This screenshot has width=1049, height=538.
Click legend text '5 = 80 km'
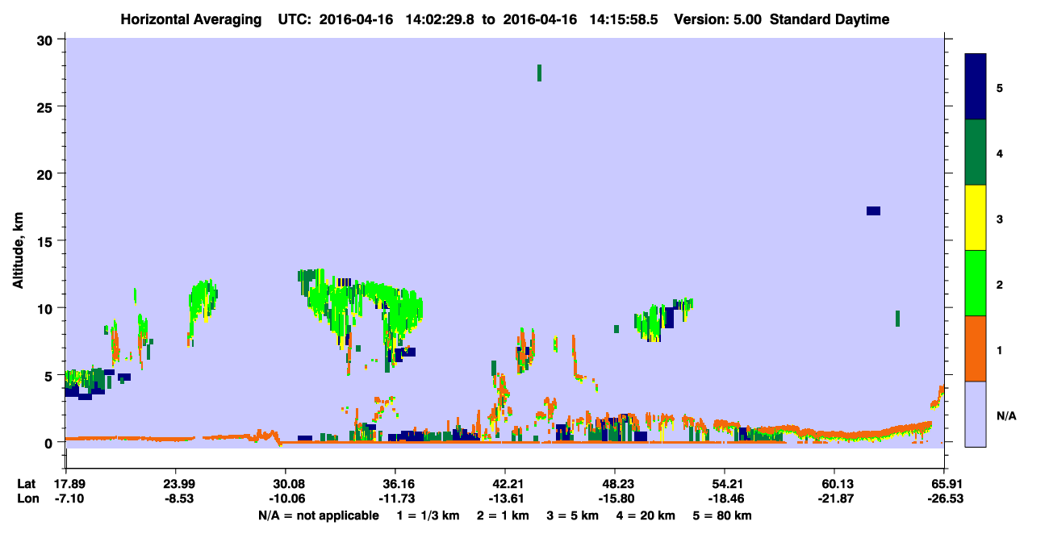723,515
